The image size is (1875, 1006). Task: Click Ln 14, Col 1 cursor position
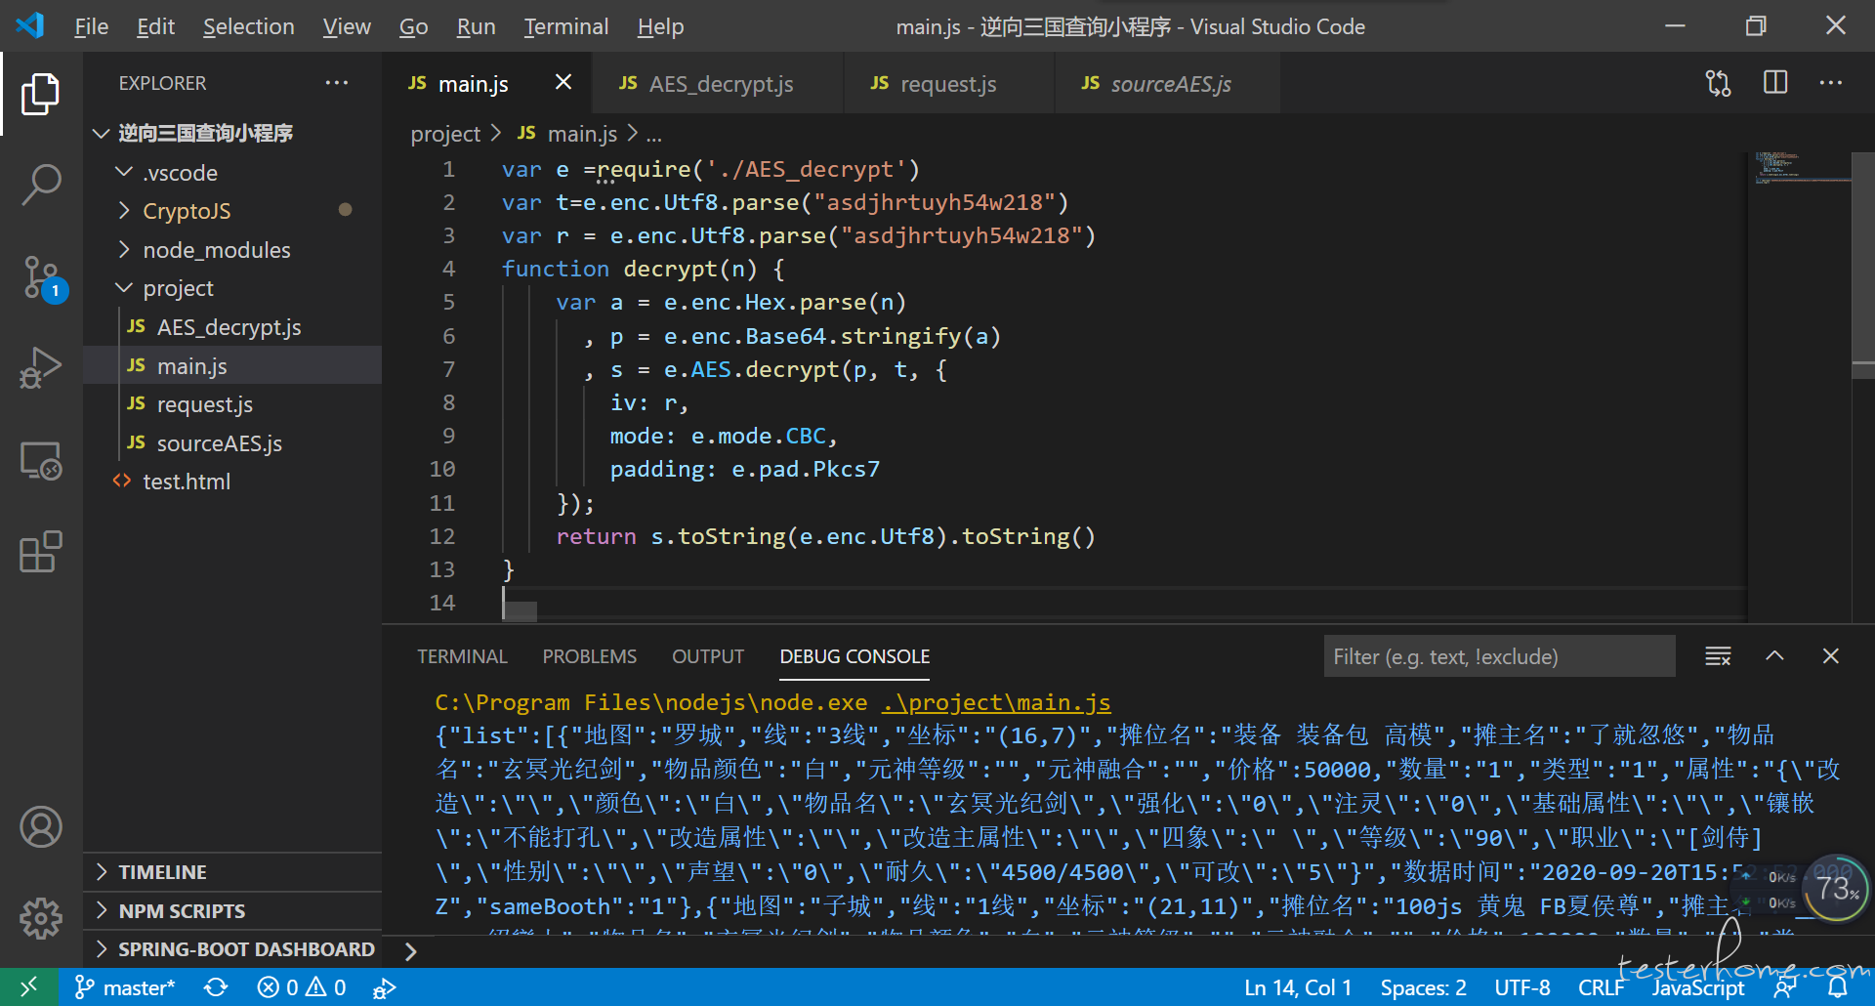(1298, 987)
